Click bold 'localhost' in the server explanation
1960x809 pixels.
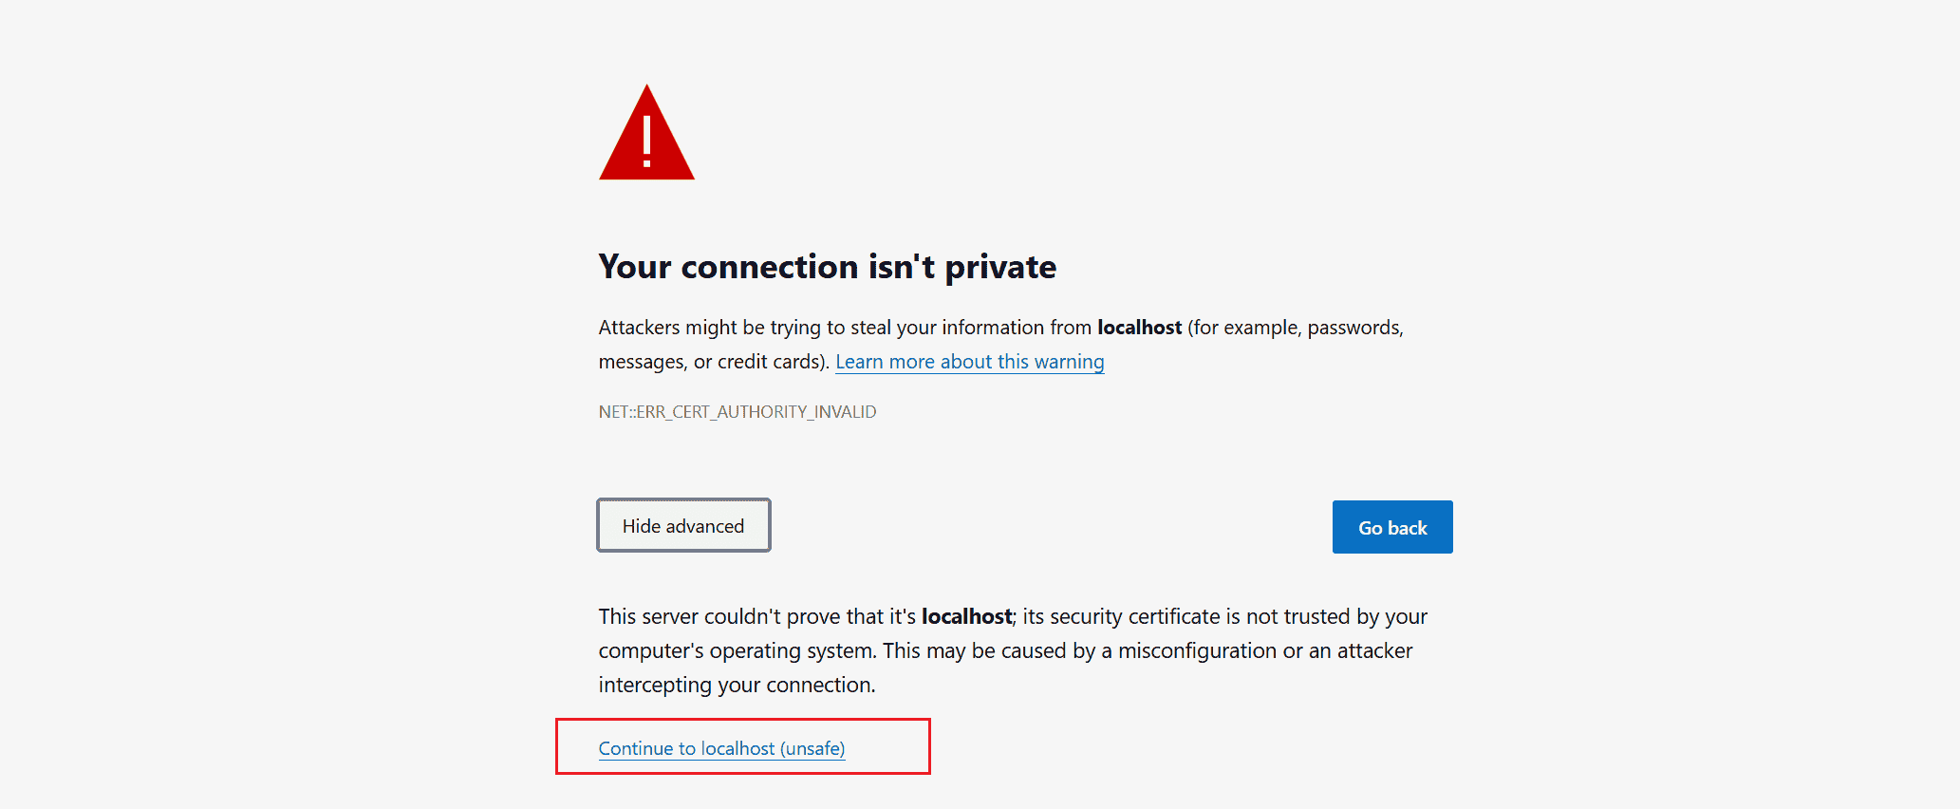point(967,617)
